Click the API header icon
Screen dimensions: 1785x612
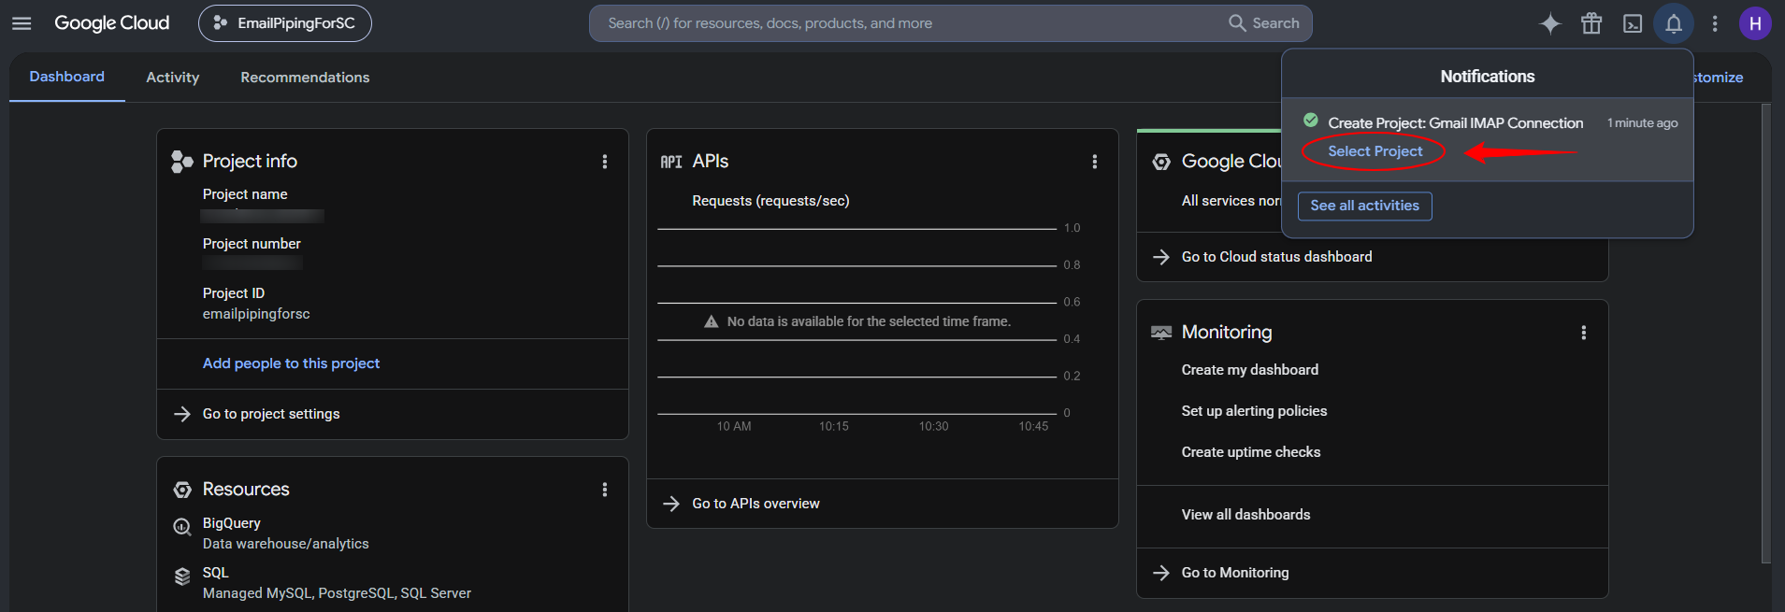coord(671,162)
